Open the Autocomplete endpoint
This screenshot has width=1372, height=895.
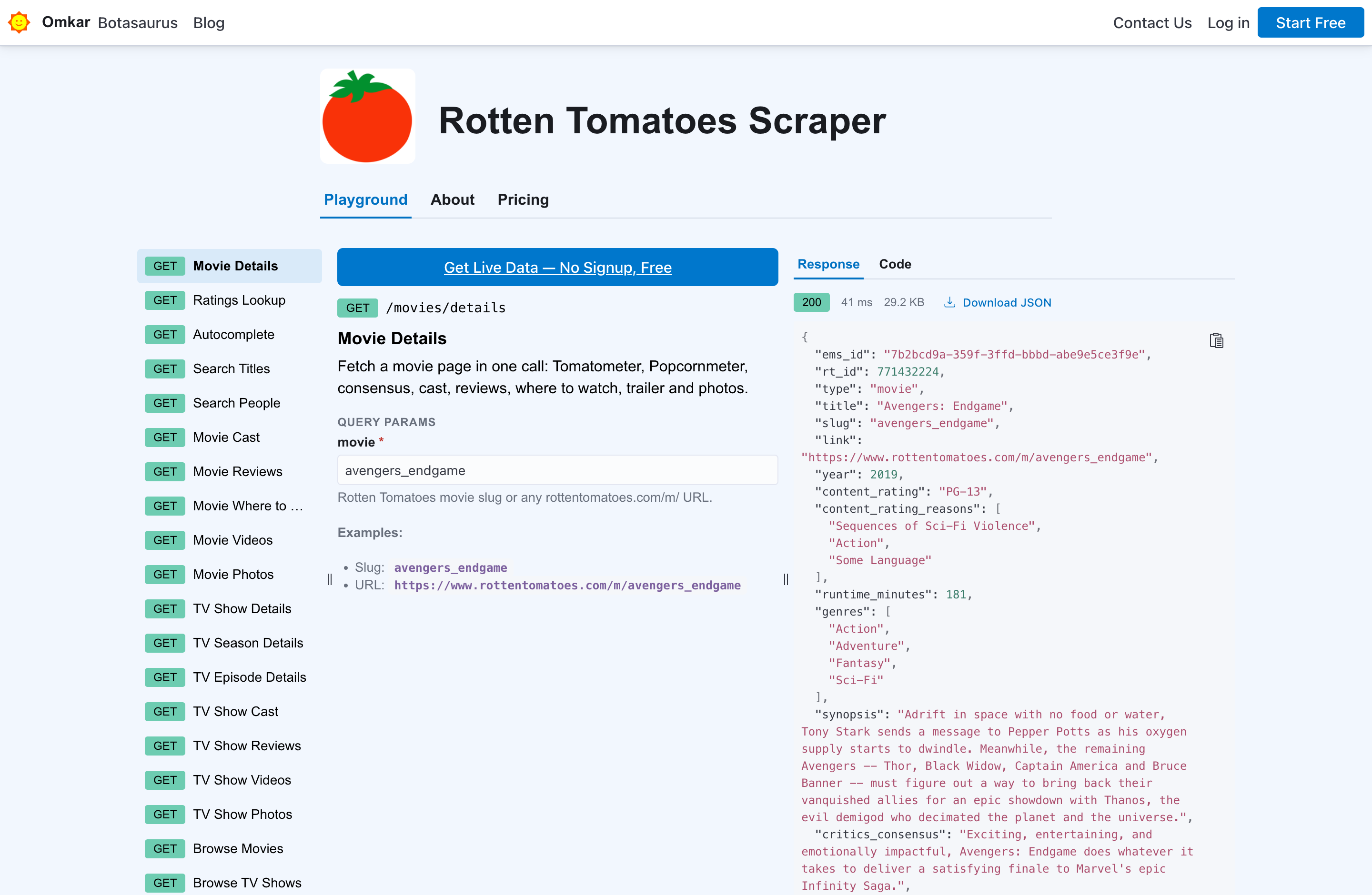coord(230,335)
